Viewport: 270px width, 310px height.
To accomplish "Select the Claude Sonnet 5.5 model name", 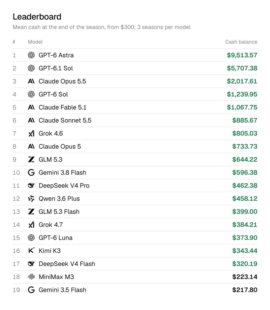I will click(65, 120).
